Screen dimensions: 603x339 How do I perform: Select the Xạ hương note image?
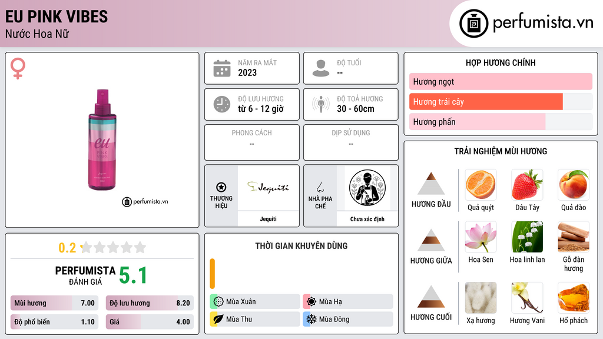(x=481, y=298)
